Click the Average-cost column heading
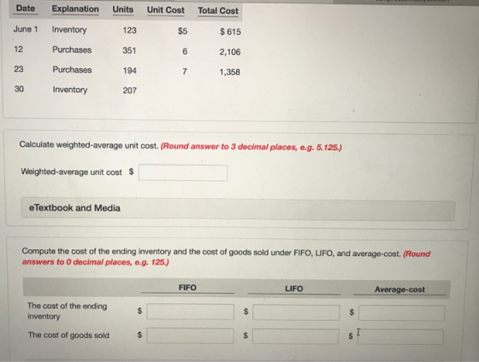 tap(399, 289)
